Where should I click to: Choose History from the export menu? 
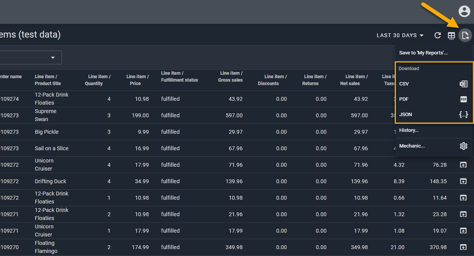(x=409, y=130)
